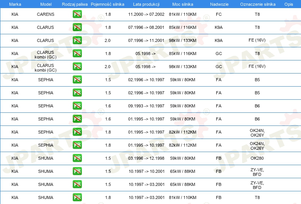Click fuel icon in SEPHIA 09.1993 row
Viewport: 301px width, 204px height.
77,106
